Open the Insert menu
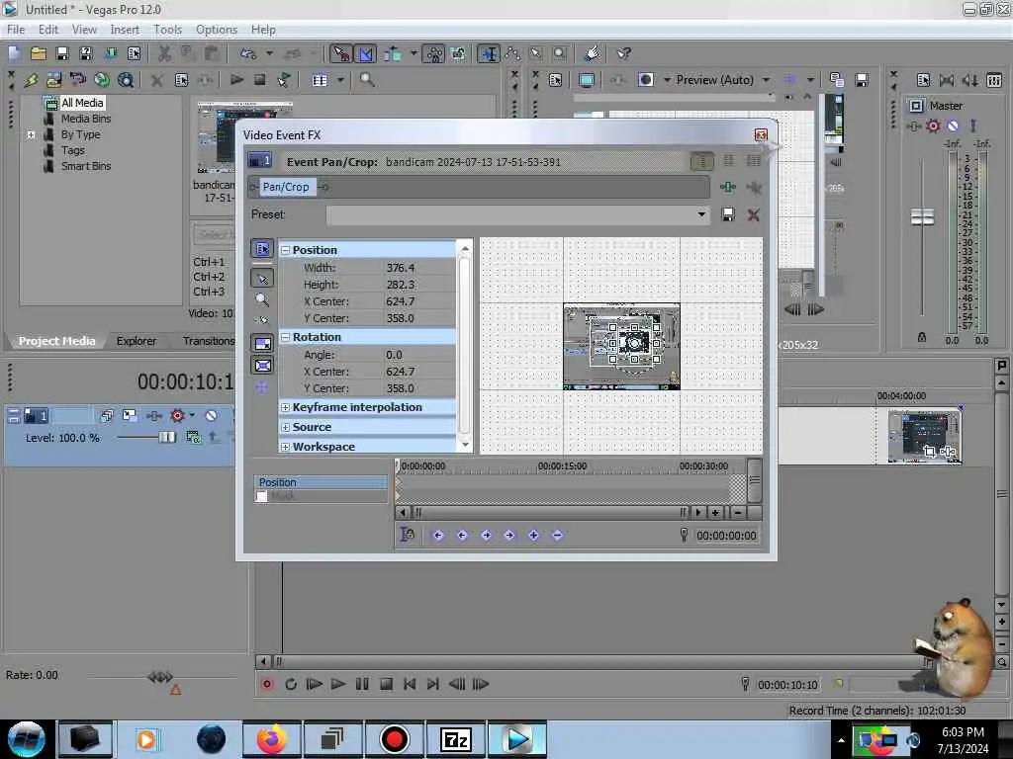 point(125,30)
